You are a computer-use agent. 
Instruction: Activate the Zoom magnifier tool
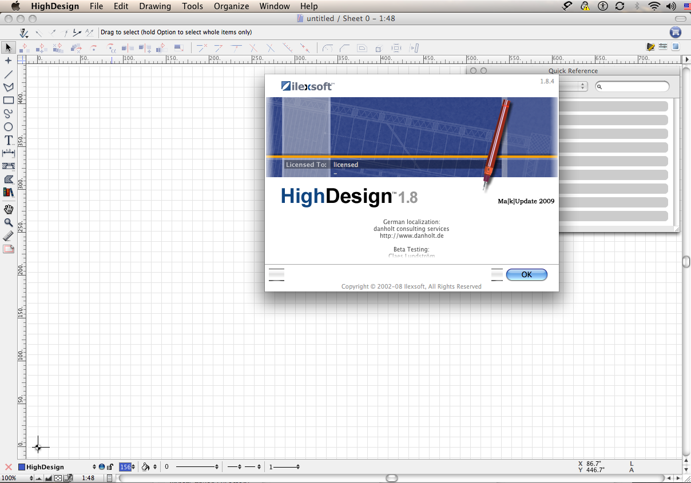[8, 222]
